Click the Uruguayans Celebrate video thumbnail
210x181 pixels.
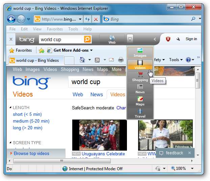pyautogui.click(x=99, y=135)
